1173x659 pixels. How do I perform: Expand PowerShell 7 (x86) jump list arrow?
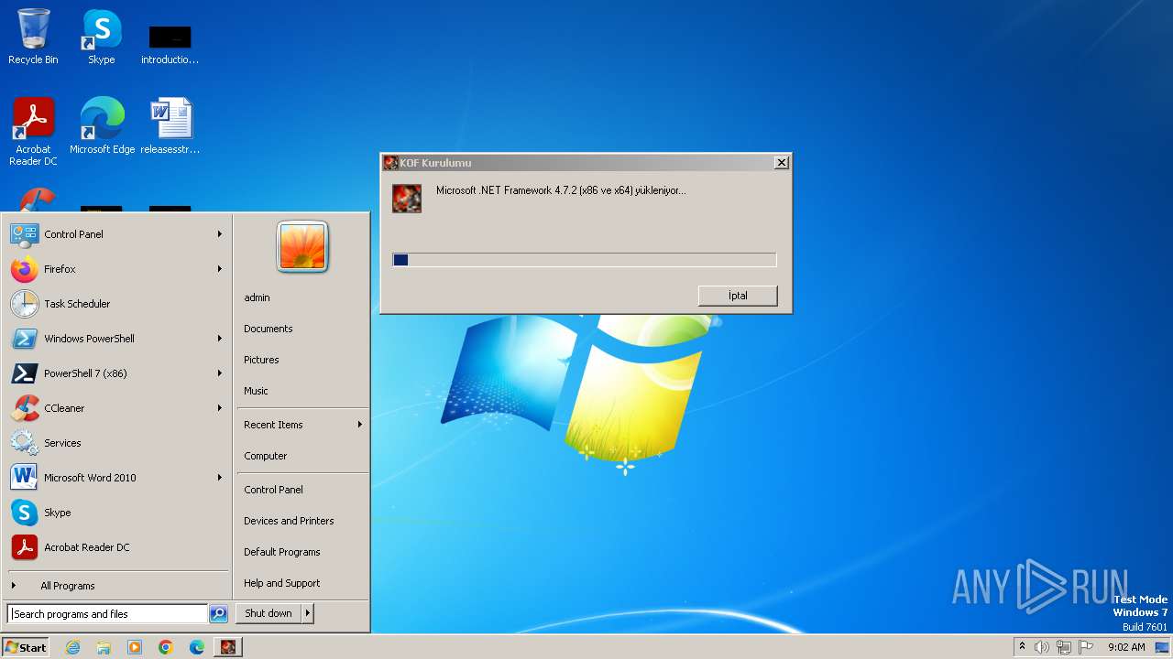click(x=220, y=373)
